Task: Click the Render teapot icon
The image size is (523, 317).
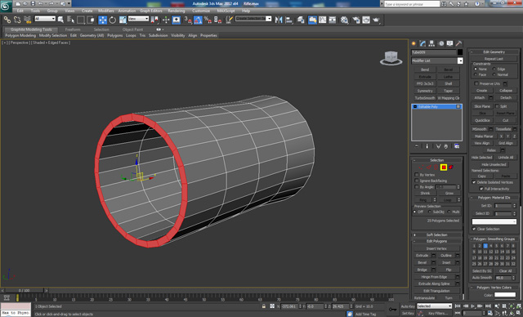Action: [x=376, y=20]
